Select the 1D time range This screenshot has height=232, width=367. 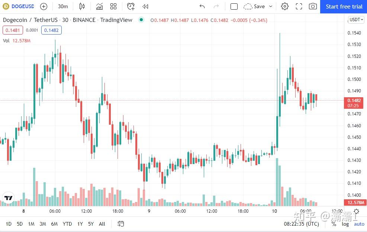point(9,224)
